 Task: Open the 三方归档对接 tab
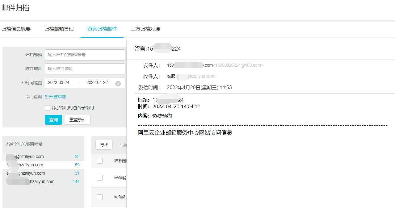tap(145, 29)
